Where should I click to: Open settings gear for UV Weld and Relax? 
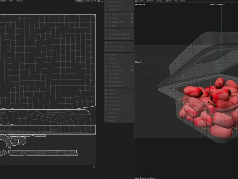[132, 22]
